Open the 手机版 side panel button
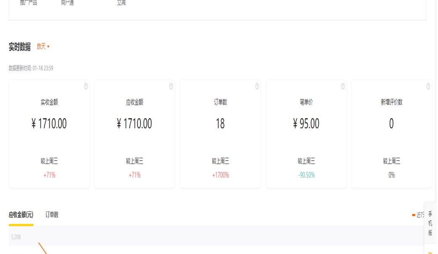The height and width of the screenshot is (254, 438). click(430, 223)
